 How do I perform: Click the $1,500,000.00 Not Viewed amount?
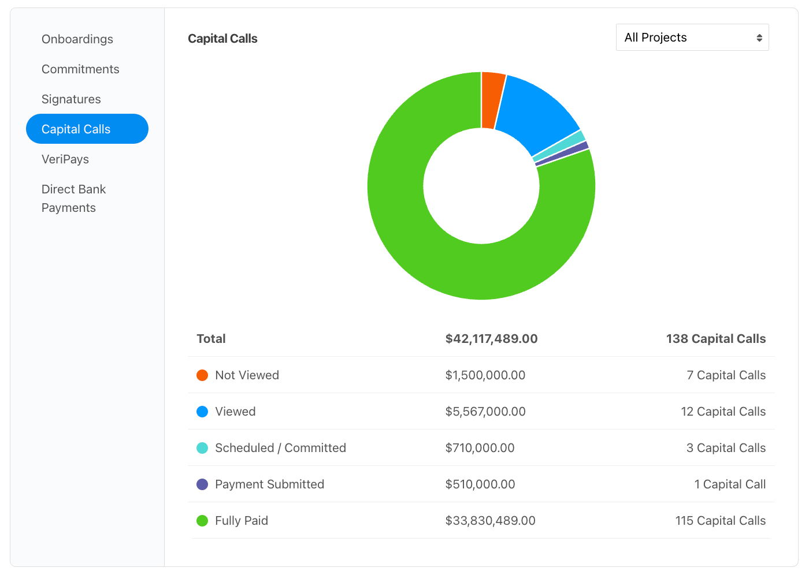(x=485, y=375)
